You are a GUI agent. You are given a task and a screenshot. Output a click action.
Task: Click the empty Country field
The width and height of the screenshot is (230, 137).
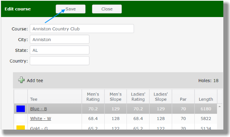pos(60,61)
